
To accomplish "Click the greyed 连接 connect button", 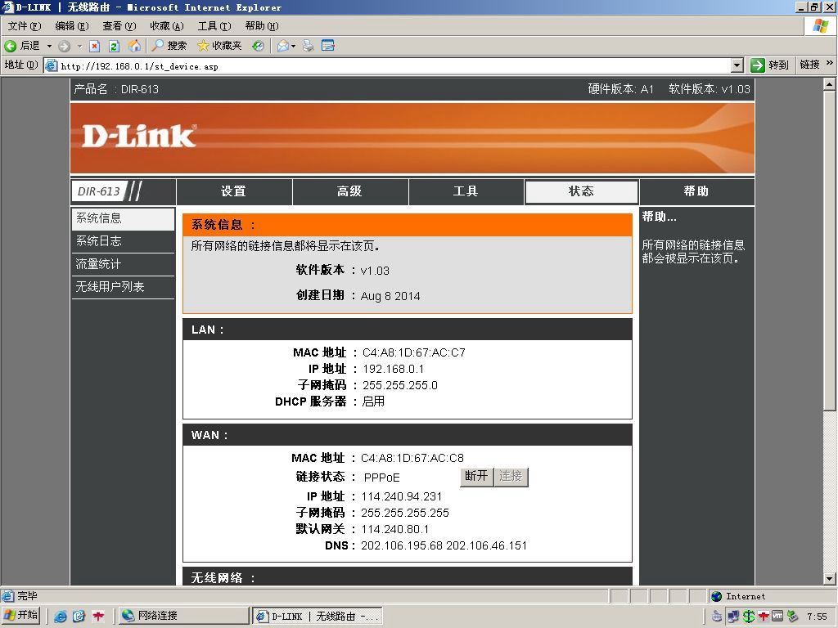I will [511, 477].
